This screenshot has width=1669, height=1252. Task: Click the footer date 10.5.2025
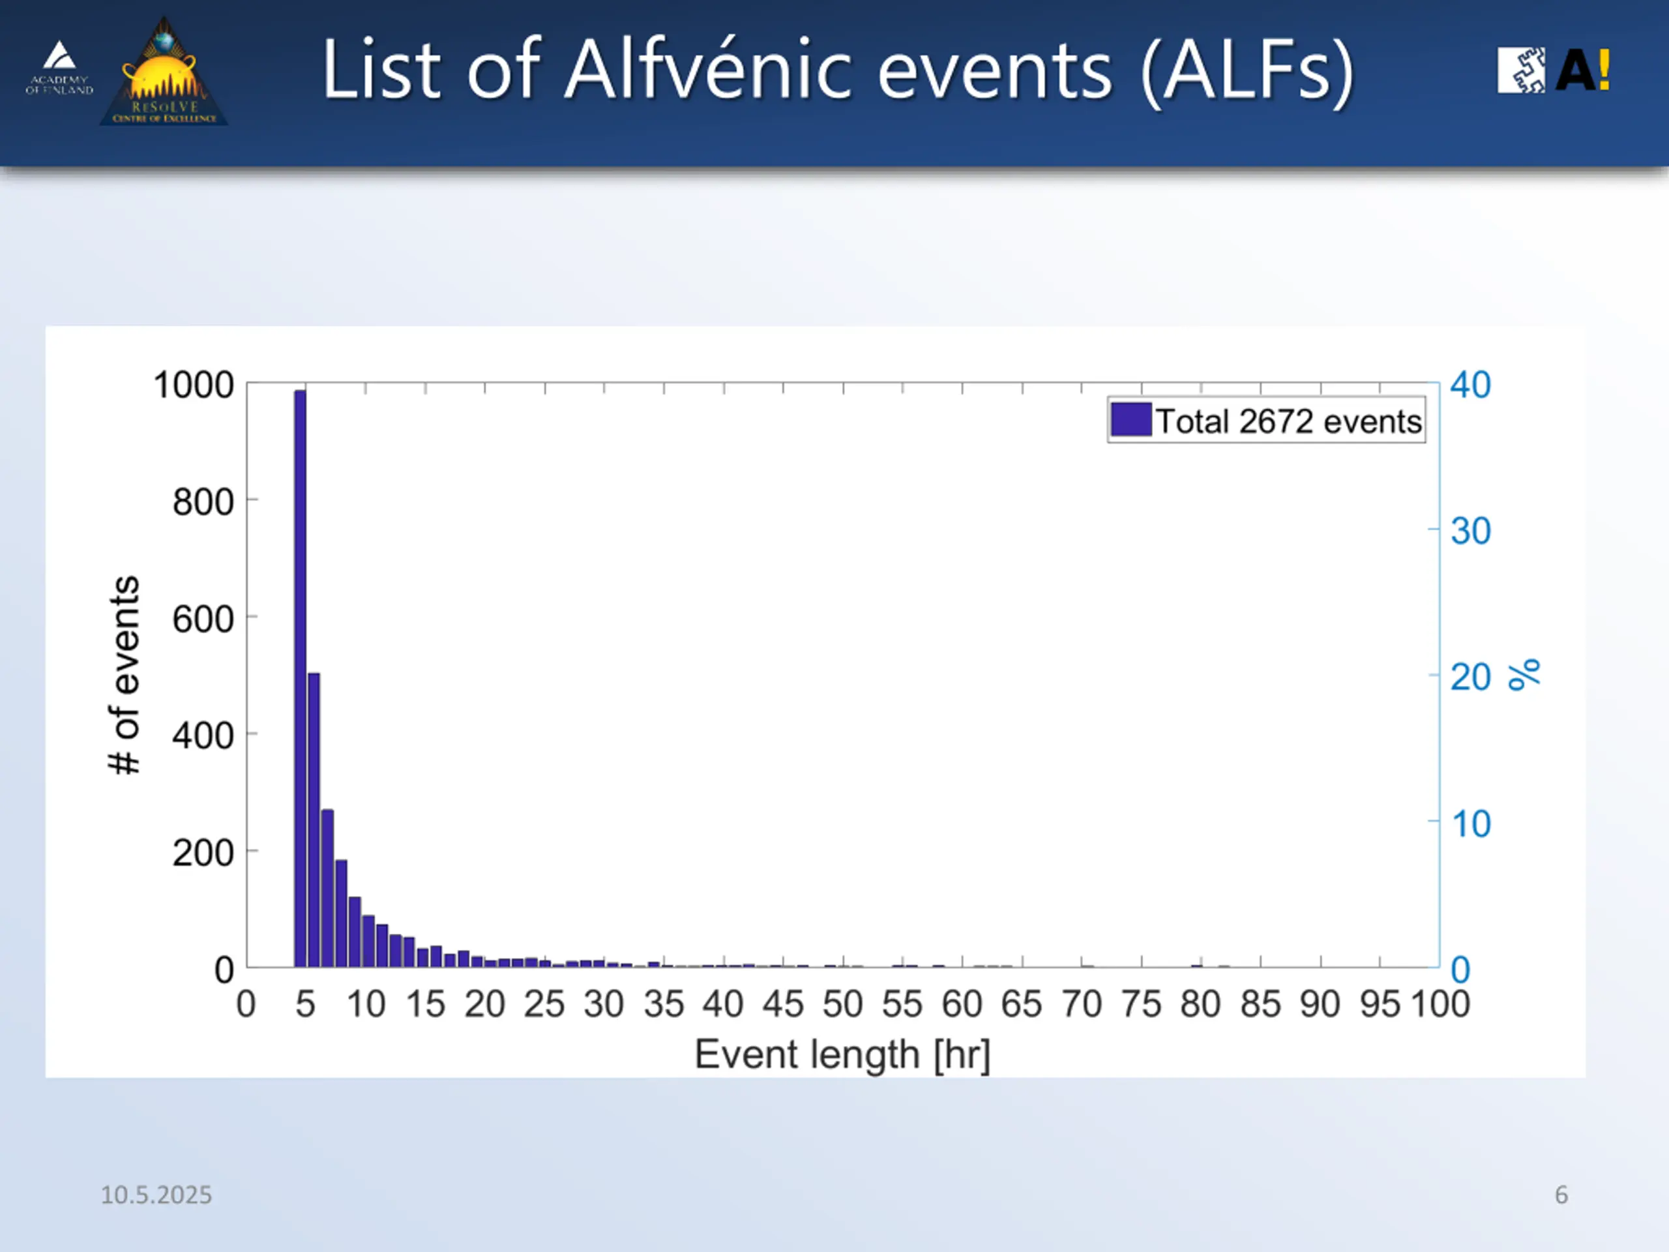156,1195
